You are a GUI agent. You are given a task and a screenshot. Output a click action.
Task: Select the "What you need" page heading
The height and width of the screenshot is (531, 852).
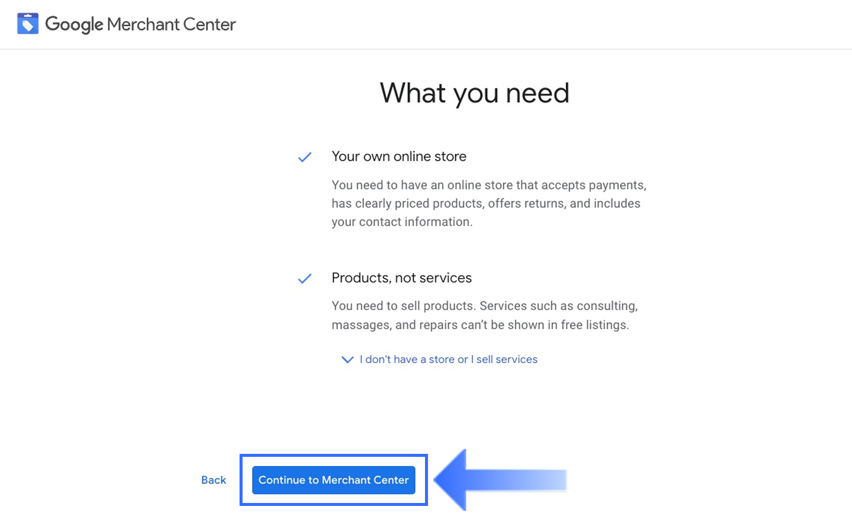tap(474, 93)
